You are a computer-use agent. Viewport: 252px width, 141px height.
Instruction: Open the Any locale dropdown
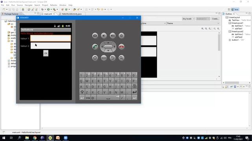coord(189,19)
